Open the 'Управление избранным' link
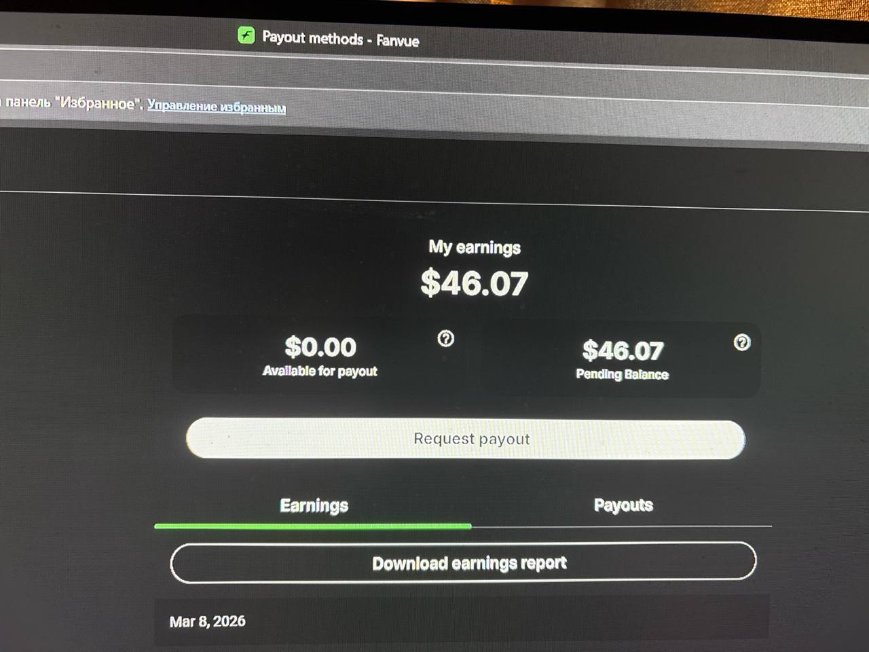 pyautogui.click(x=217, y=106)
